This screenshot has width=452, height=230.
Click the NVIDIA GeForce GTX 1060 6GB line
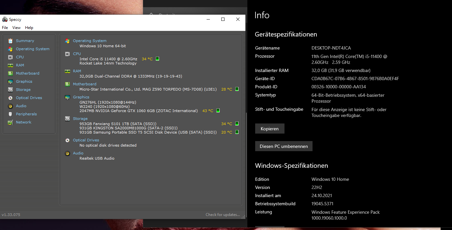(139, 111)
